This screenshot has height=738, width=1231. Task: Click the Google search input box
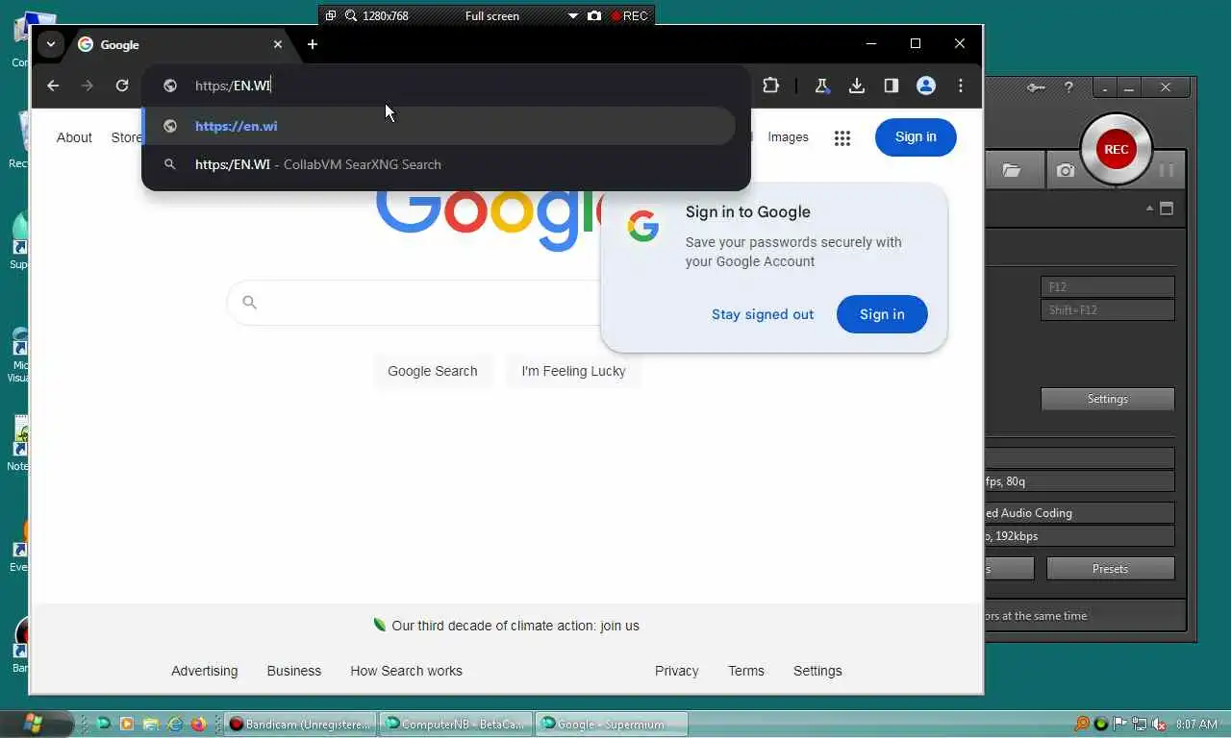click(x=414, y=303)
